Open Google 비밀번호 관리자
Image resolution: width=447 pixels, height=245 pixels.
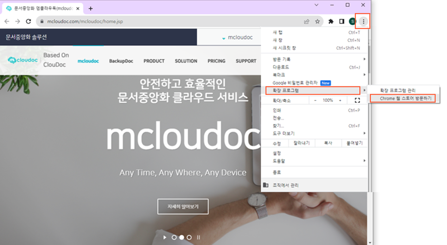315,83
